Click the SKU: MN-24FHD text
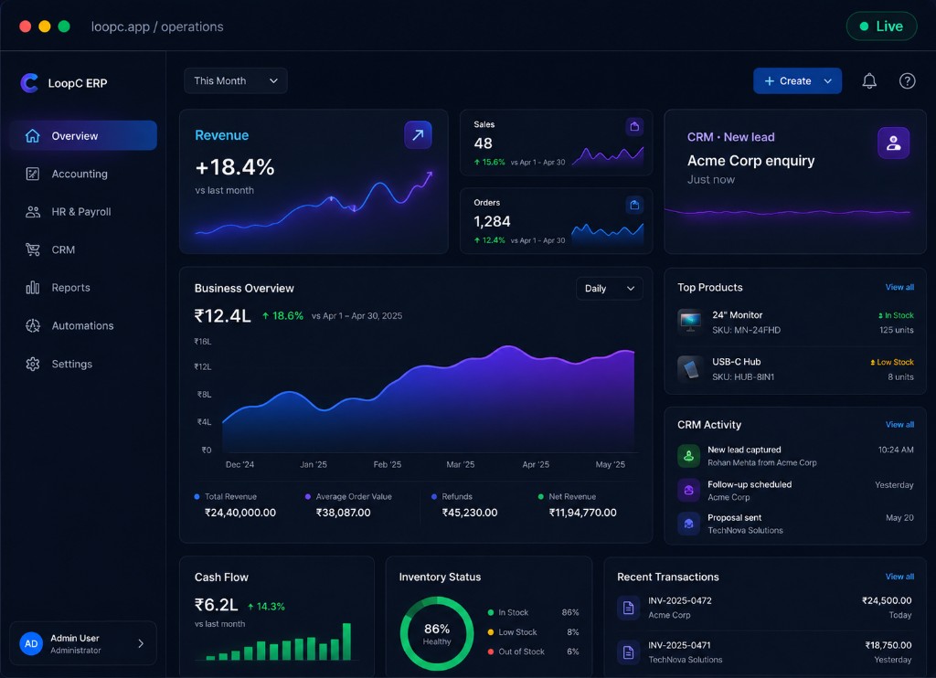This screenshot has width=936, height=678. click(746, 330)
